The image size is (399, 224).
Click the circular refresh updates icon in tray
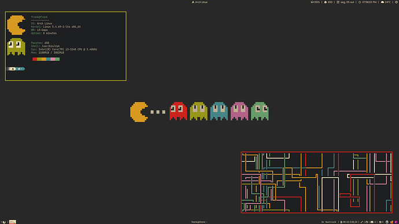coord(367,222)
